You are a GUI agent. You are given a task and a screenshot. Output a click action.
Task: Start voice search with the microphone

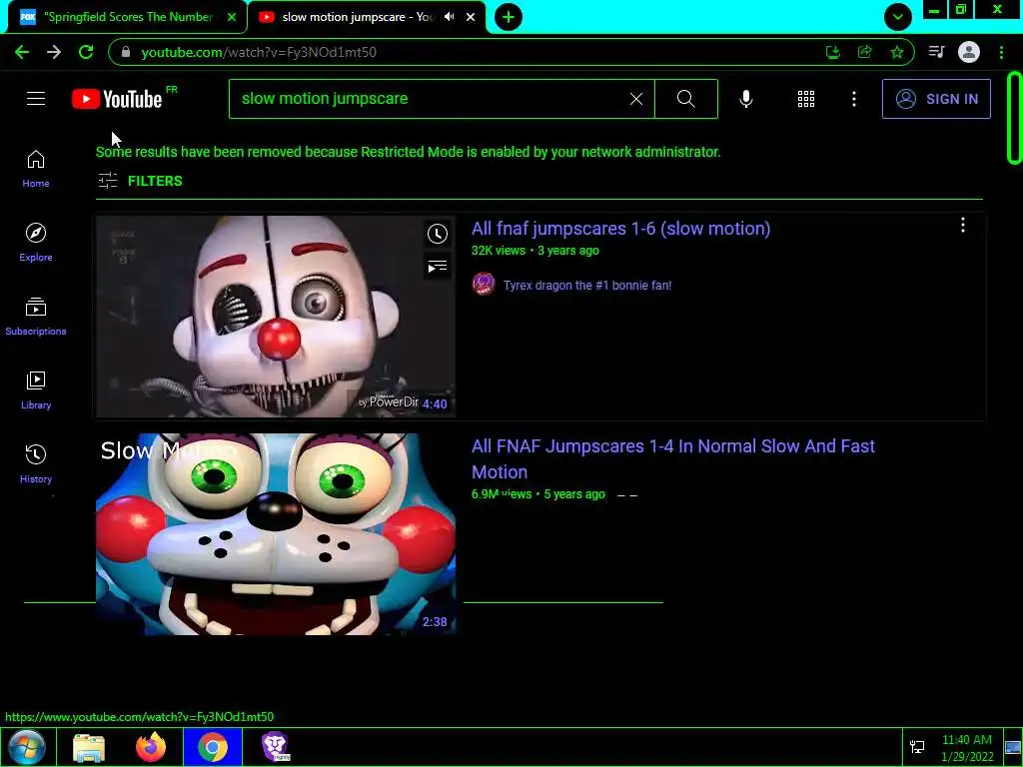pos(746,99)
